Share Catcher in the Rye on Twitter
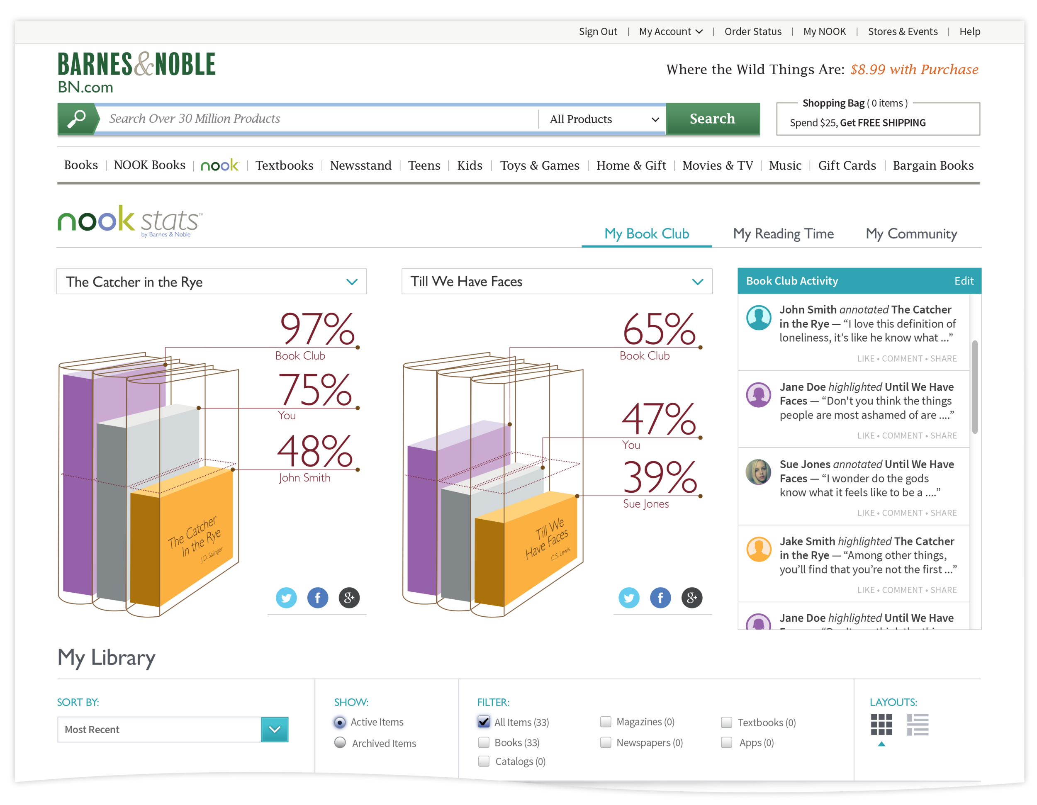Image resolution: width=1037 pixels, height=805 pixels. point(286,598)
